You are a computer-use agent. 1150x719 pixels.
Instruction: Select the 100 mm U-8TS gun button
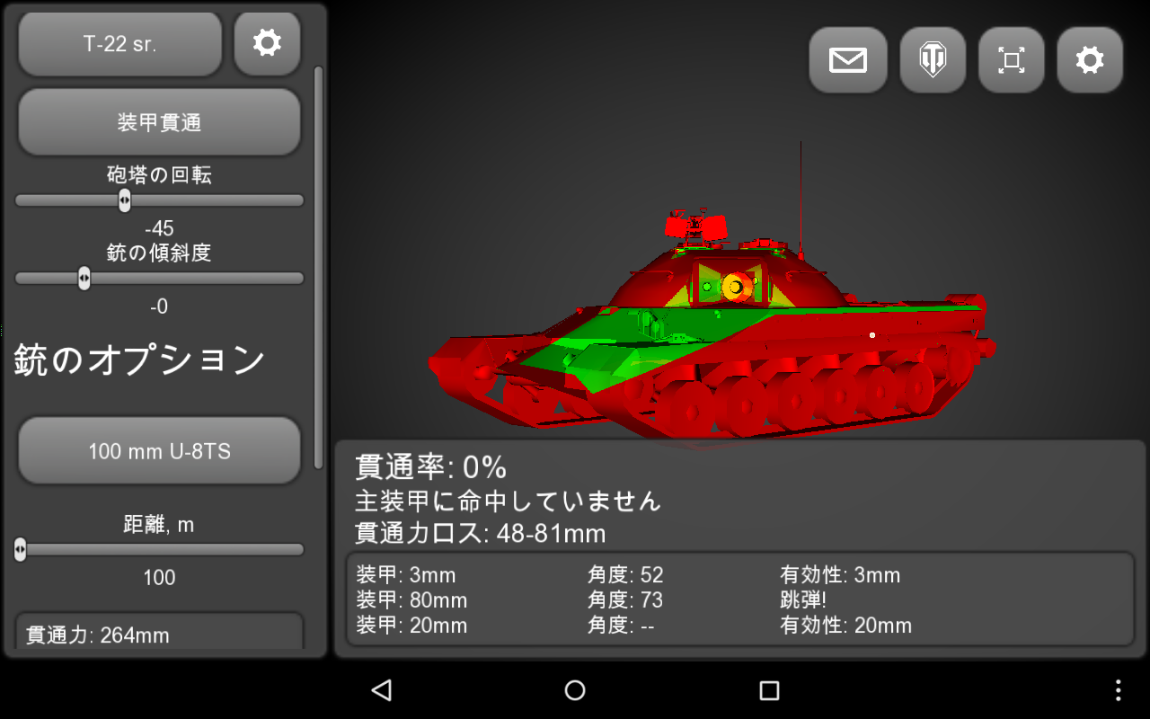point(159,450)
